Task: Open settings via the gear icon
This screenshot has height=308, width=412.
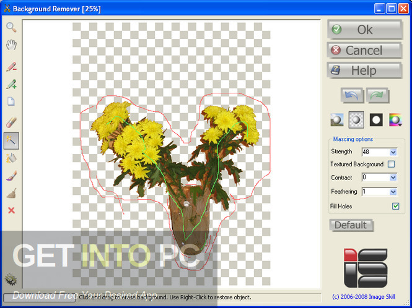Action: coord(11,280)
